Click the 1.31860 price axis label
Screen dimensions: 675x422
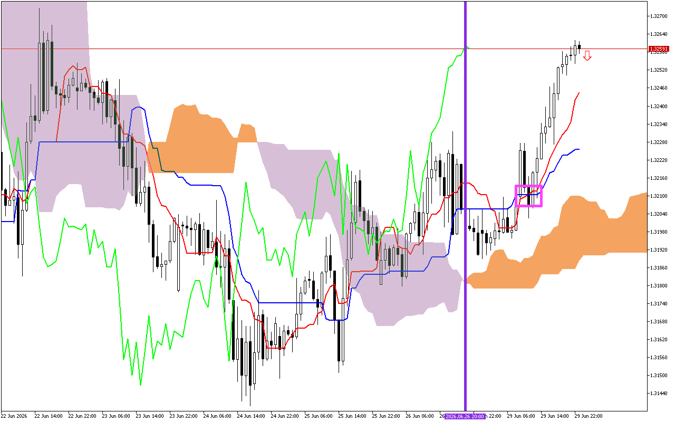coord(658,268)
